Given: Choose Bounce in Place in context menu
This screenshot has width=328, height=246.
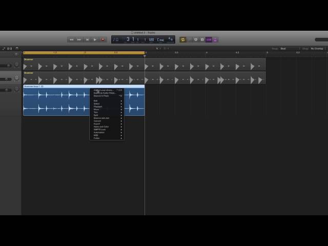Looking at the screenshot, I should tap(107, 96).
